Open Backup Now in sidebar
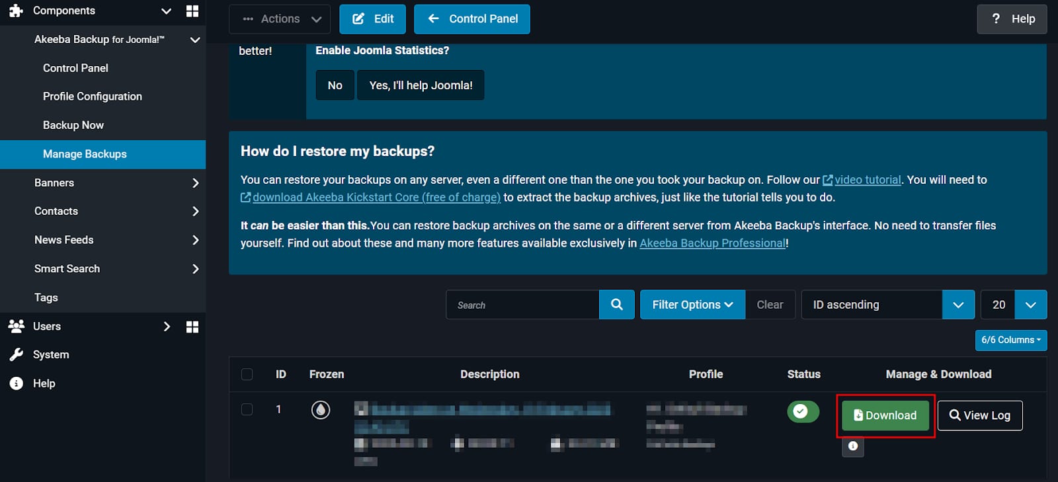The height and width of the screenshot is (482, 1058). [73, 126]
